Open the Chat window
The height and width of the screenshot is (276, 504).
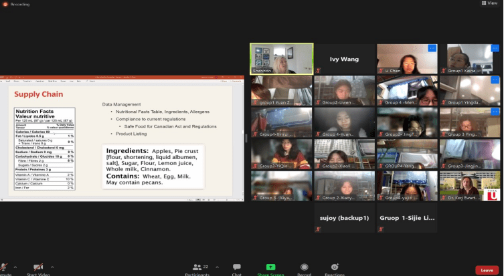pyautogui.click(x=236, y=268)
